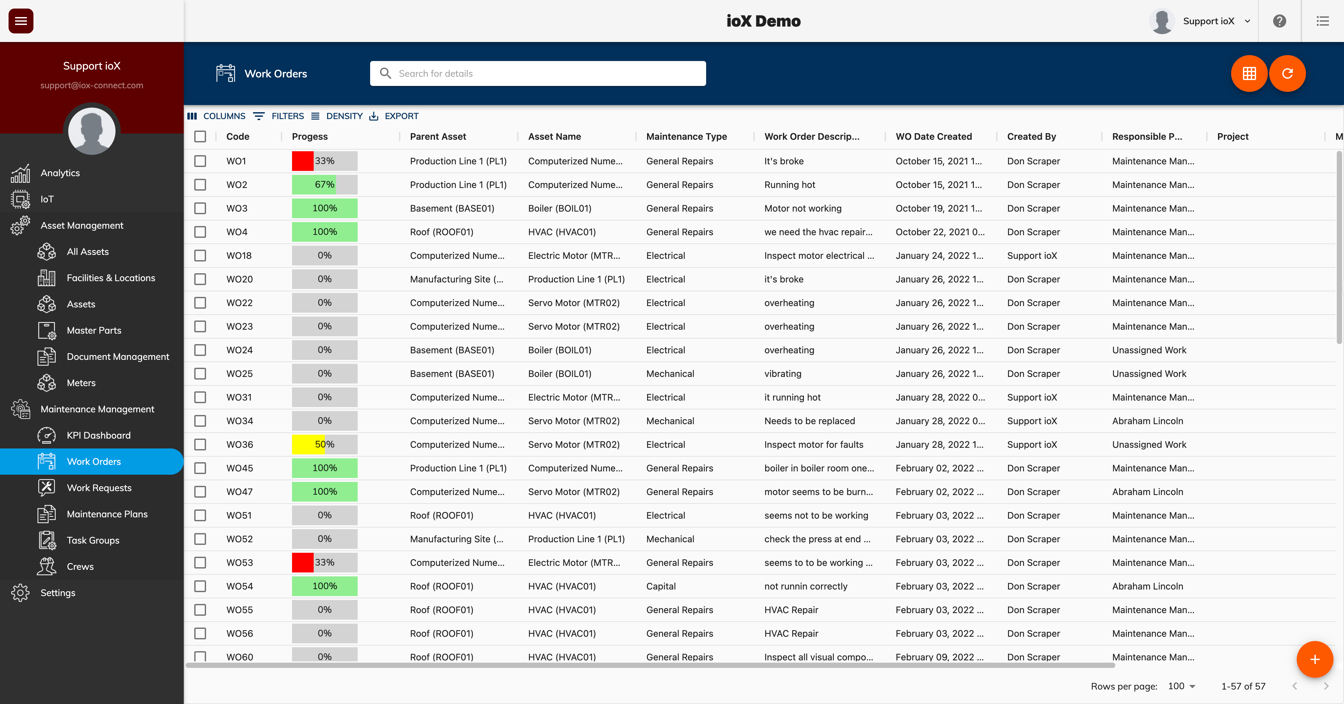The height and width of the screenshot is (704, 1344).
Task: Click the IoT chip icon
Action: [20, 199]
